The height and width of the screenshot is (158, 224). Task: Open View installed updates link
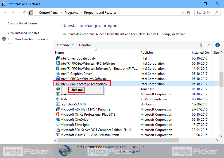pyautogui.click(x=23, y=33)
